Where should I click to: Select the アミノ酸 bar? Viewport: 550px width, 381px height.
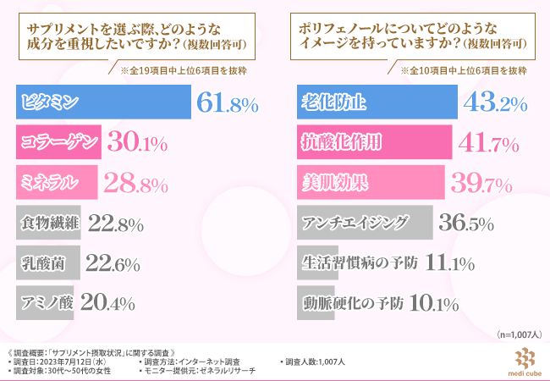(47, 302)
